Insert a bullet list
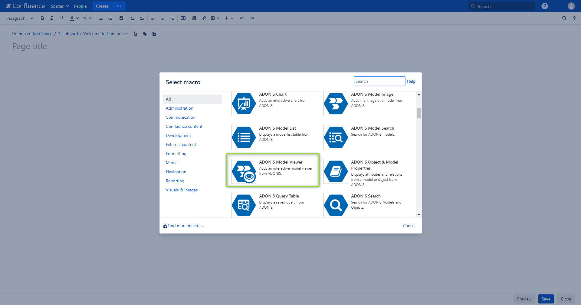Screen dimensions: 581x305 [101, 18]
